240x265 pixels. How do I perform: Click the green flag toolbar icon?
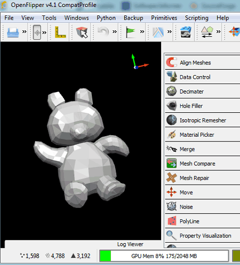pos(131,32)
